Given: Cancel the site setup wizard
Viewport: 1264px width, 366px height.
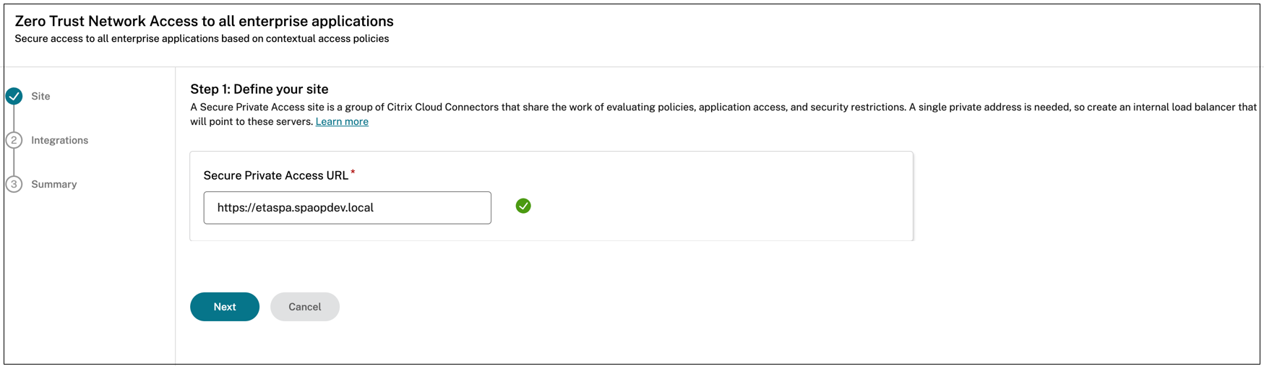Looking at the screenshot, I should 304,307.
